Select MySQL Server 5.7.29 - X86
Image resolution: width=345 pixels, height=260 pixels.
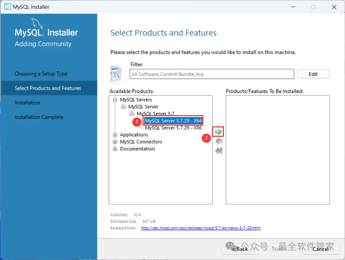coord(173,128)
